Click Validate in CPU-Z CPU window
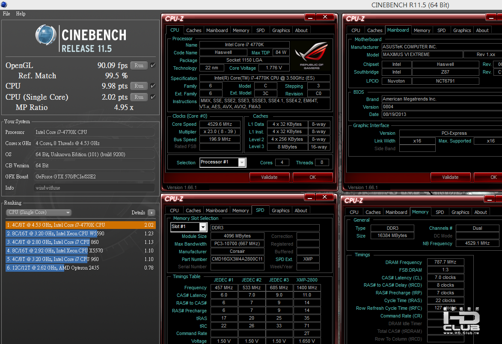The height and width of the screenshot is (344, 502). point(269,177)
